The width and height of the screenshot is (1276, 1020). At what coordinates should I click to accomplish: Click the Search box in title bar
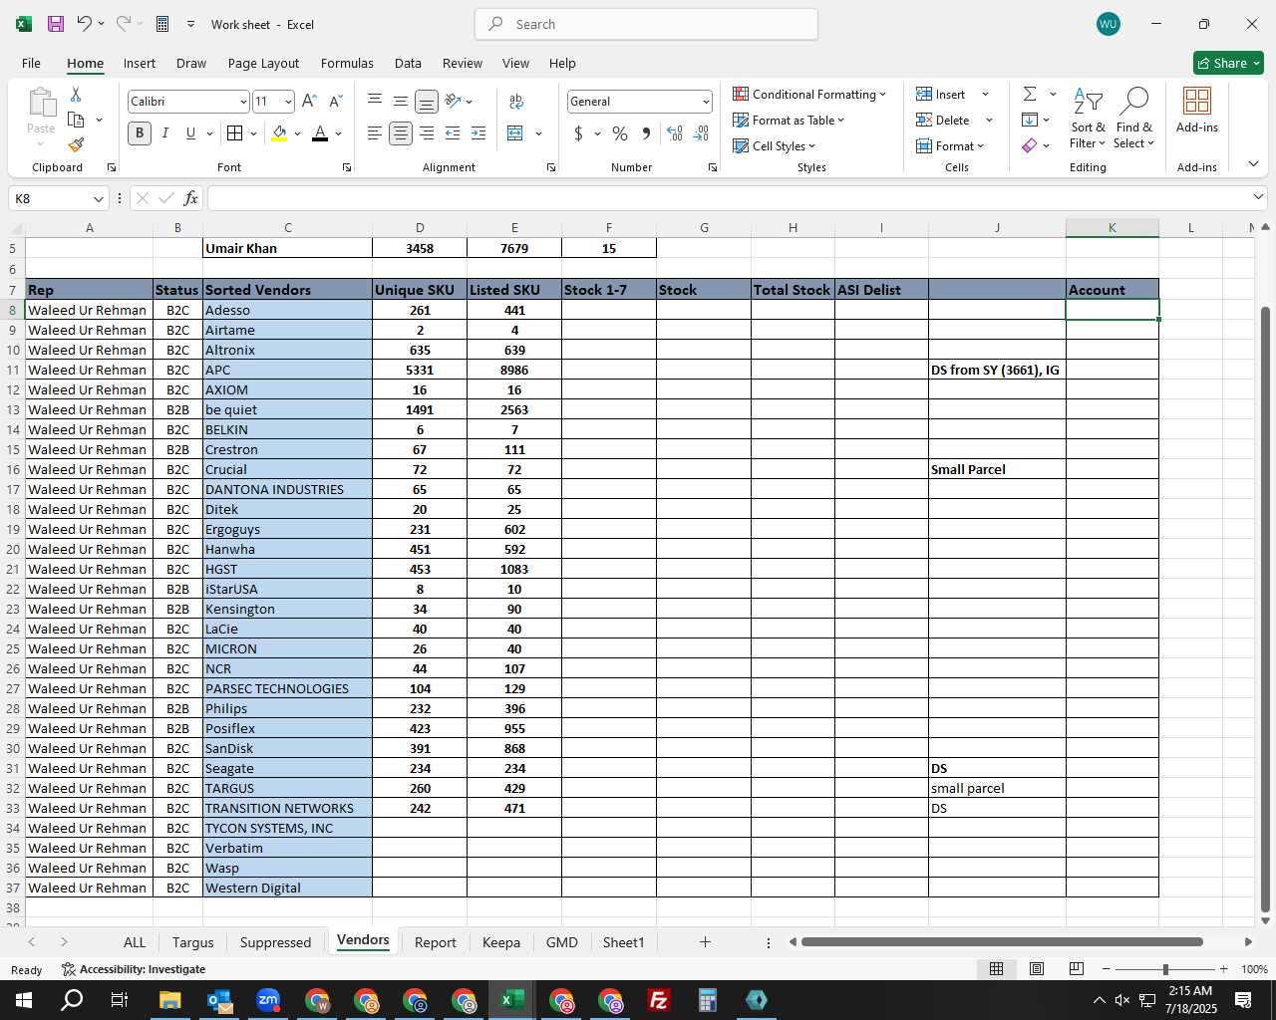(646, 24)
